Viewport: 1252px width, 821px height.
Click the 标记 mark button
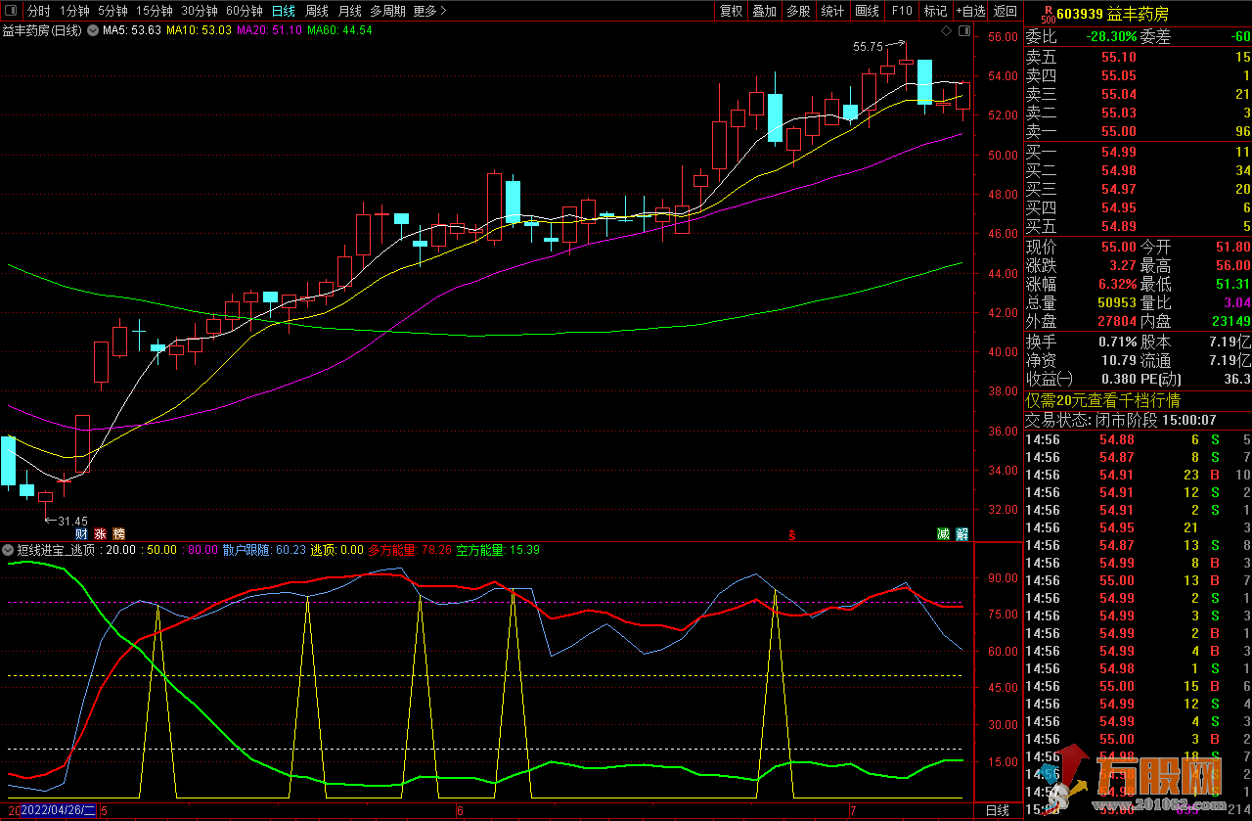[x=935, y=11]
